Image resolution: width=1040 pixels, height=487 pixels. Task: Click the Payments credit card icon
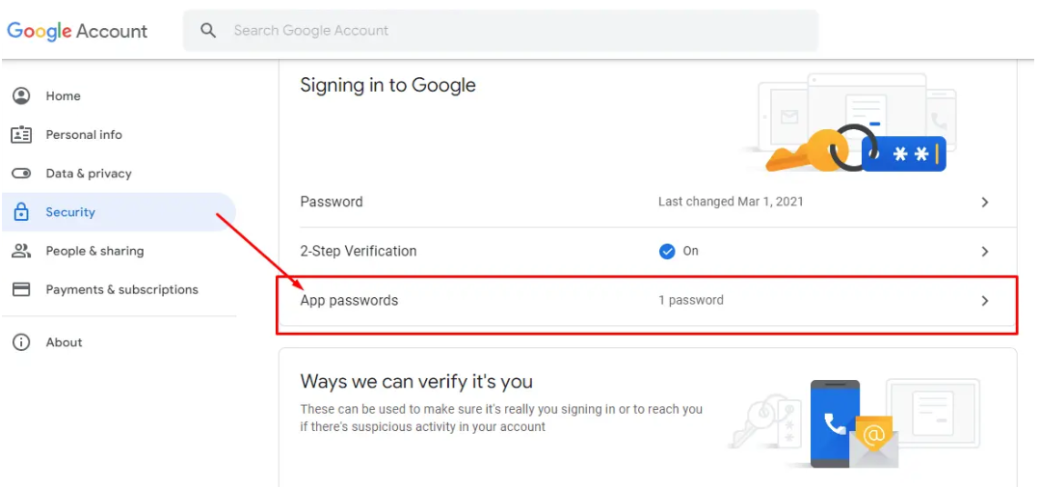tap(21, 289)
